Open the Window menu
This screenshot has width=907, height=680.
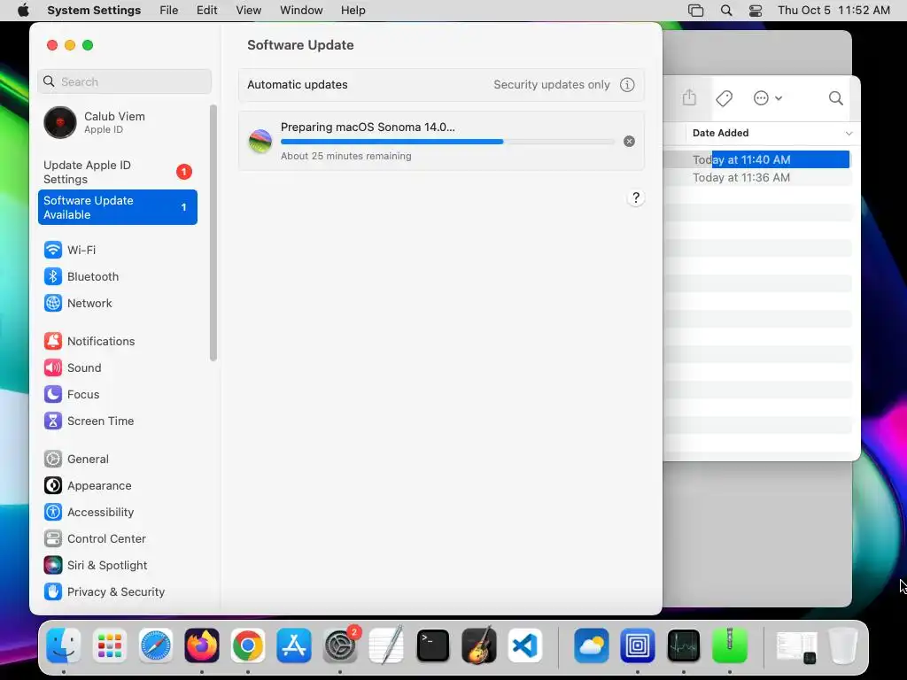pos(301,11)
